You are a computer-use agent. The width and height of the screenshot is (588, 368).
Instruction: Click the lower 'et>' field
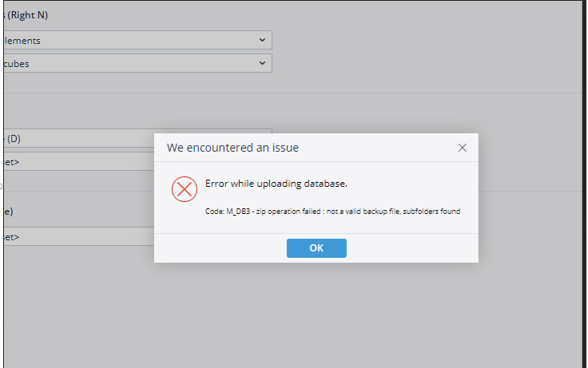point(79,237)
